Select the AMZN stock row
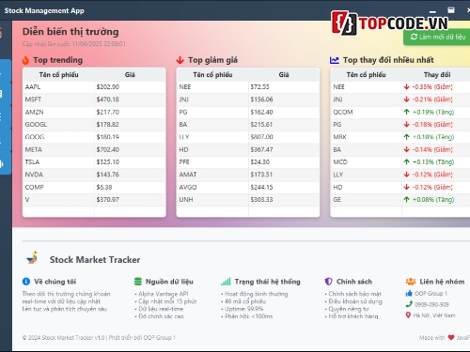Image resolution: width=470 pixels, height=352 pixels. coord(94,112)
